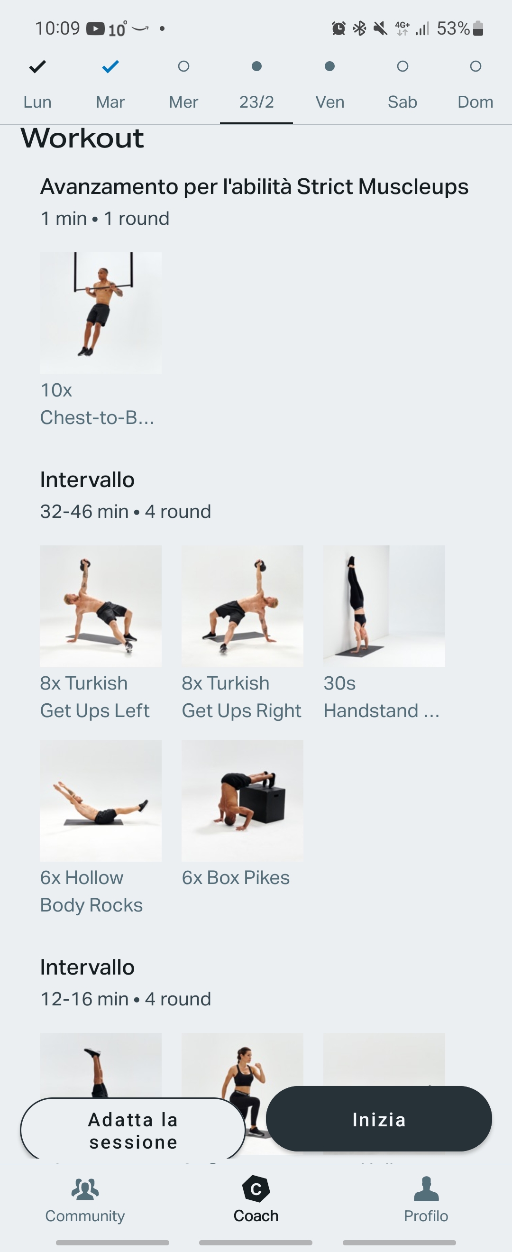Viewport: 512px width, 1252px height.
Task: Open Hollow Body Rocks exercise thumbnail
Action: coord(101,801)
